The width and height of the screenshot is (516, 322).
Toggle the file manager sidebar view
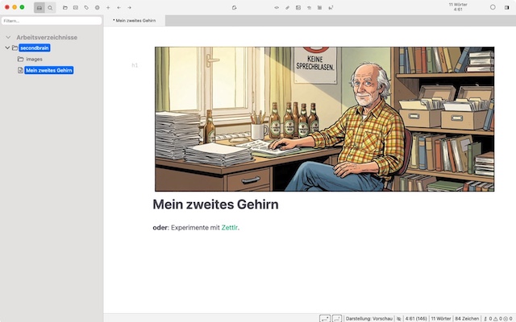[x=39, y=7]
